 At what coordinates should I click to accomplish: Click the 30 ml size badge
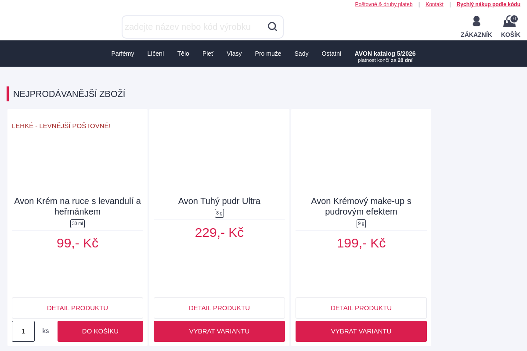[77, 224]
